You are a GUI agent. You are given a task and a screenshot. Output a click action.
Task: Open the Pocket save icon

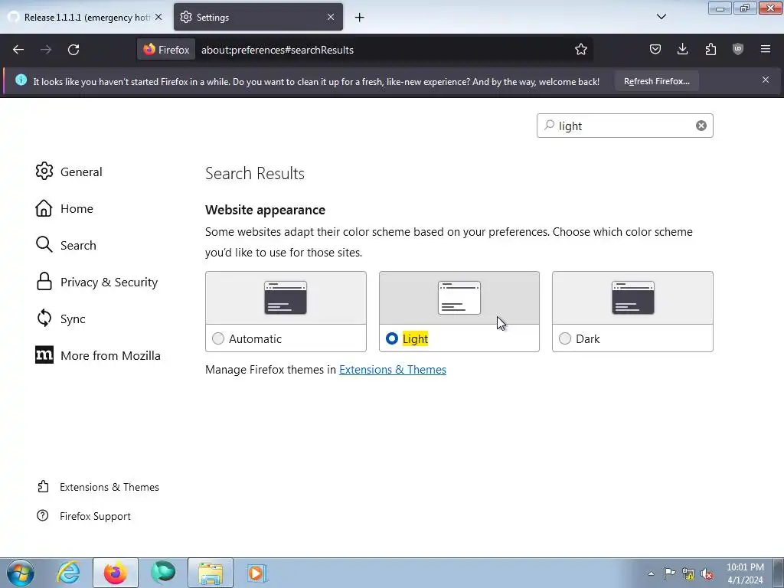[x=655, y=49]
